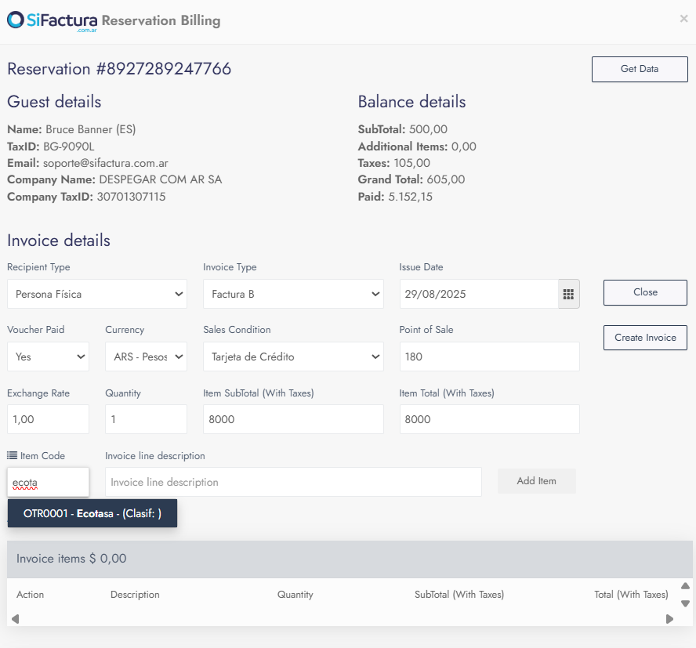Image resolution: width=696 pixels, height=648 pixels.
Task: Click the SiFactura logo
Action: (52, 21)
